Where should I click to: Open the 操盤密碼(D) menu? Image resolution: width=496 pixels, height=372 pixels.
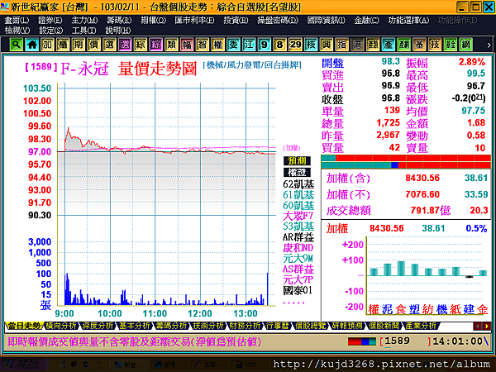tap(278, 21)
